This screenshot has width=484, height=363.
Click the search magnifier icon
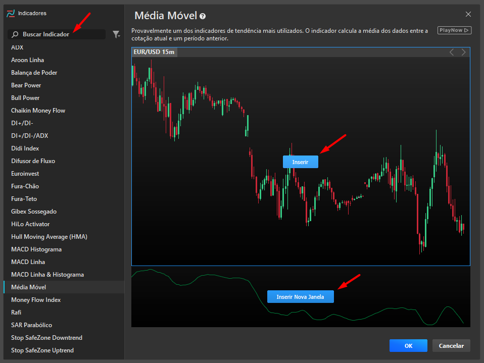coord(15,34)
